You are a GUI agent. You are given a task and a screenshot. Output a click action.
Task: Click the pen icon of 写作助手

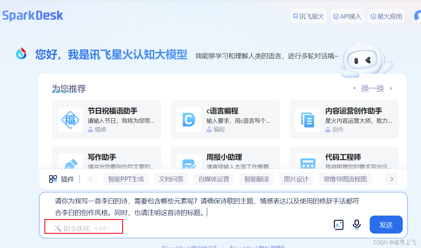coord(70,162)
